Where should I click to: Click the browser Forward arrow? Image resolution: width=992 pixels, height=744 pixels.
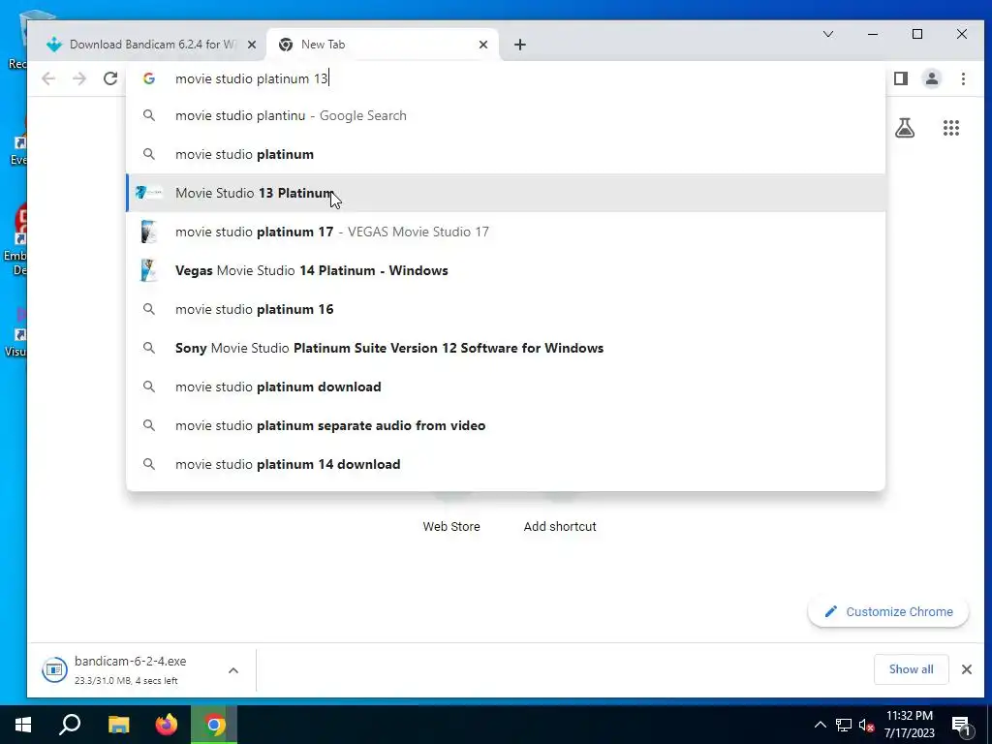pos(79,78)
